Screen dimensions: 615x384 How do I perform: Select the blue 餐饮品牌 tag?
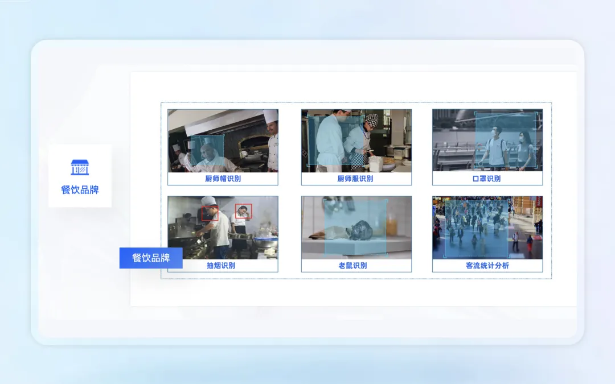tap(151, 258)
